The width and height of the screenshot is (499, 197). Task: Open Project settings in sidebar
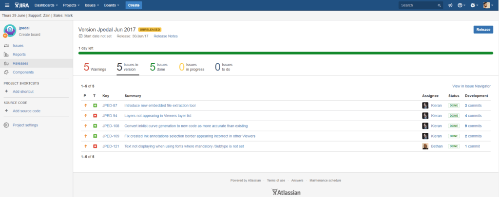(x=25, y=125)
